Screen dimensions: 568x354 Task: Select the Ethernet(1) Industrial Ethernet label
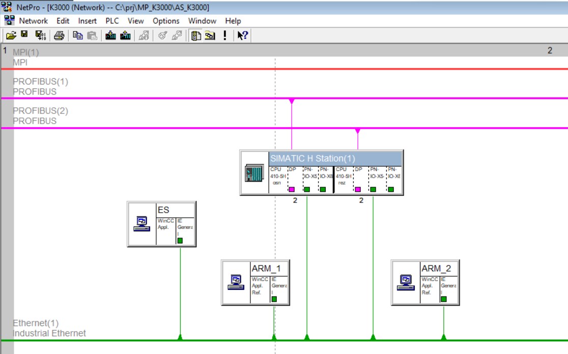click(49, 328)
